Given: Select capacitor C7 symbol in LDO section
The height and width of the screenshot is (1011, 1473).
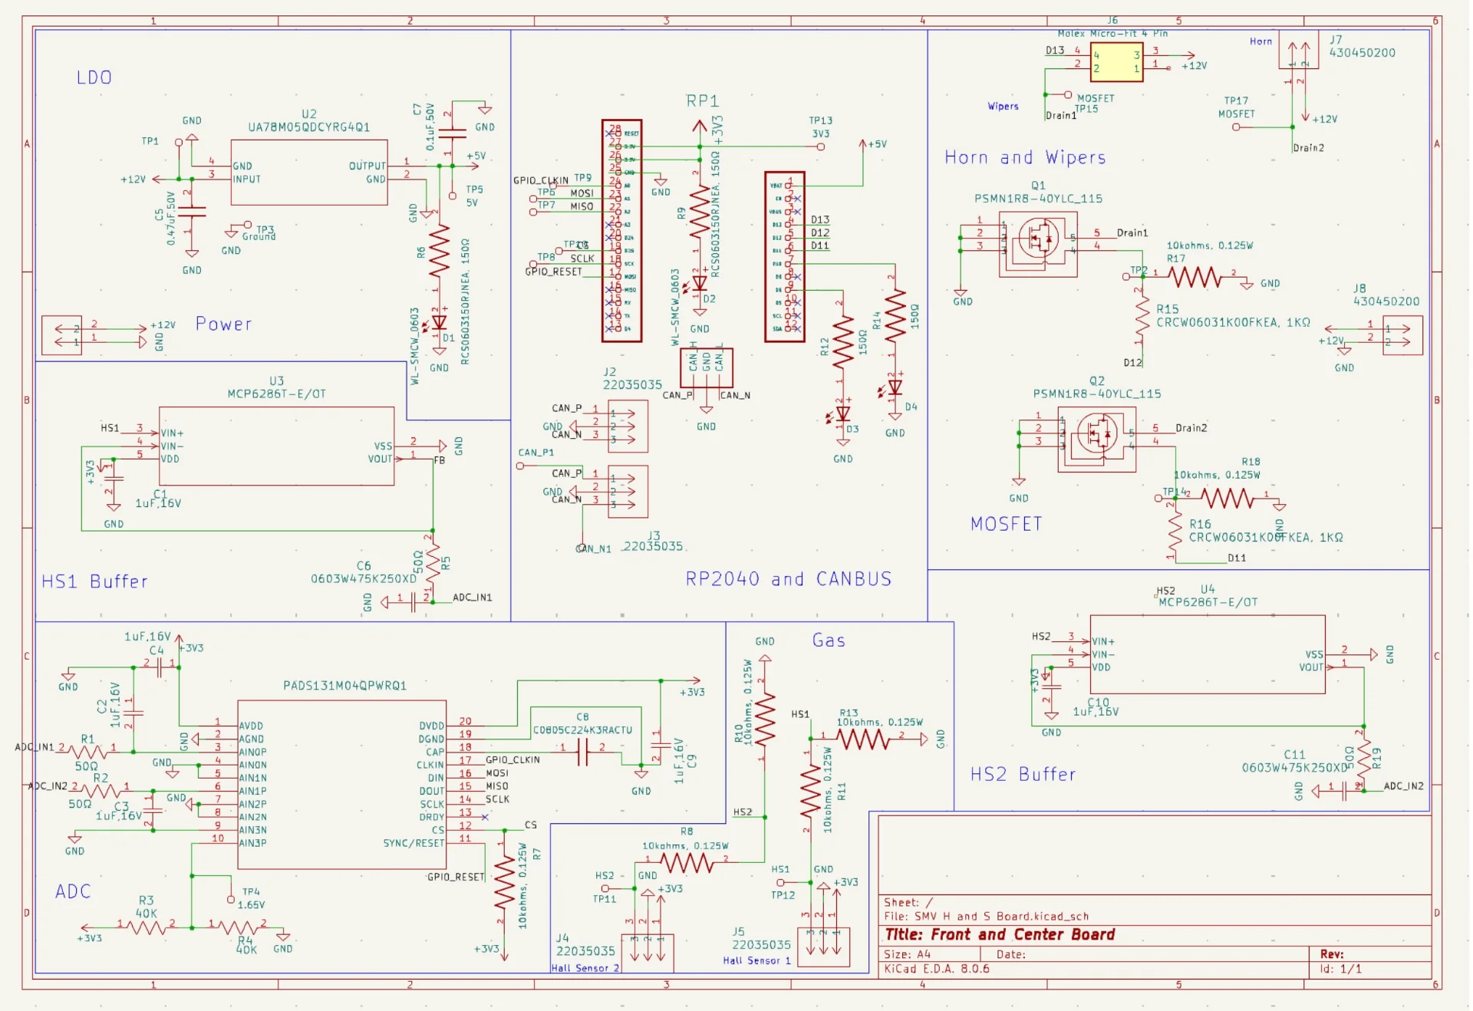Looking at the screenshot, I should point(452,133).
